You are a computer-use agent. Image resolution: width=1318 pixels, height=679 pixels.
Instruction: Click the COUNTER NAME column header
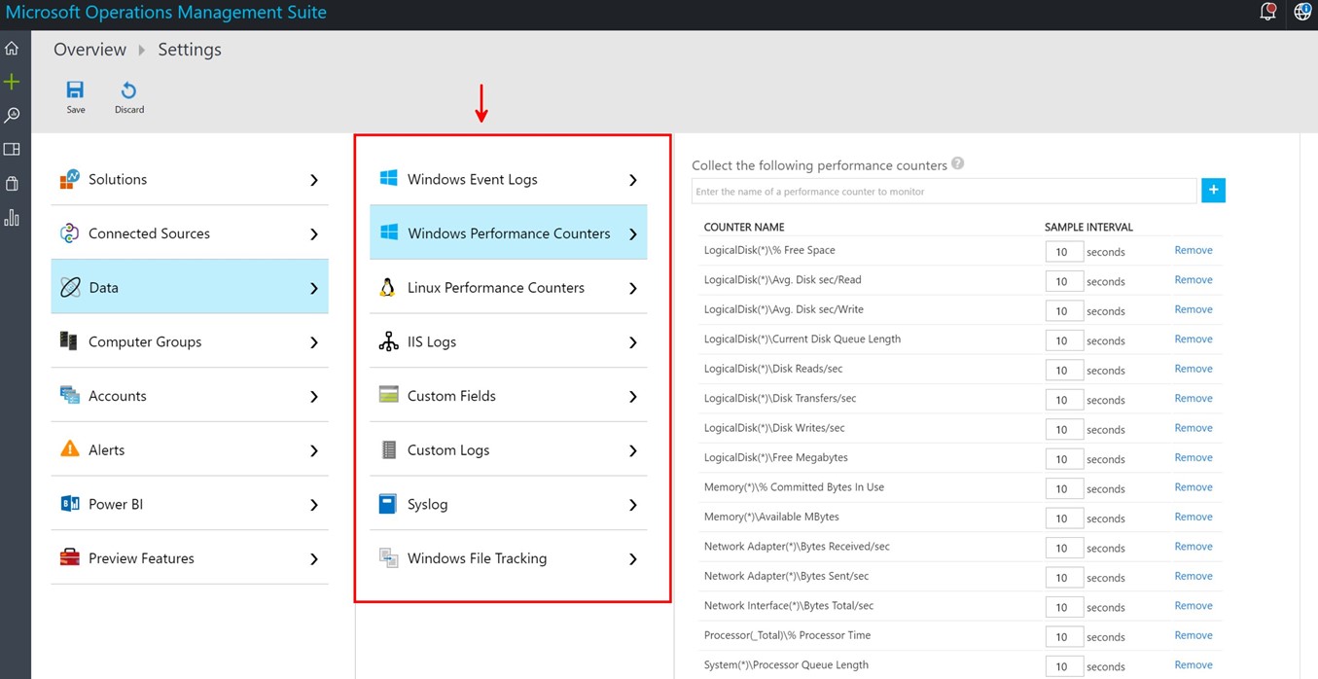[x=744, y=227]
